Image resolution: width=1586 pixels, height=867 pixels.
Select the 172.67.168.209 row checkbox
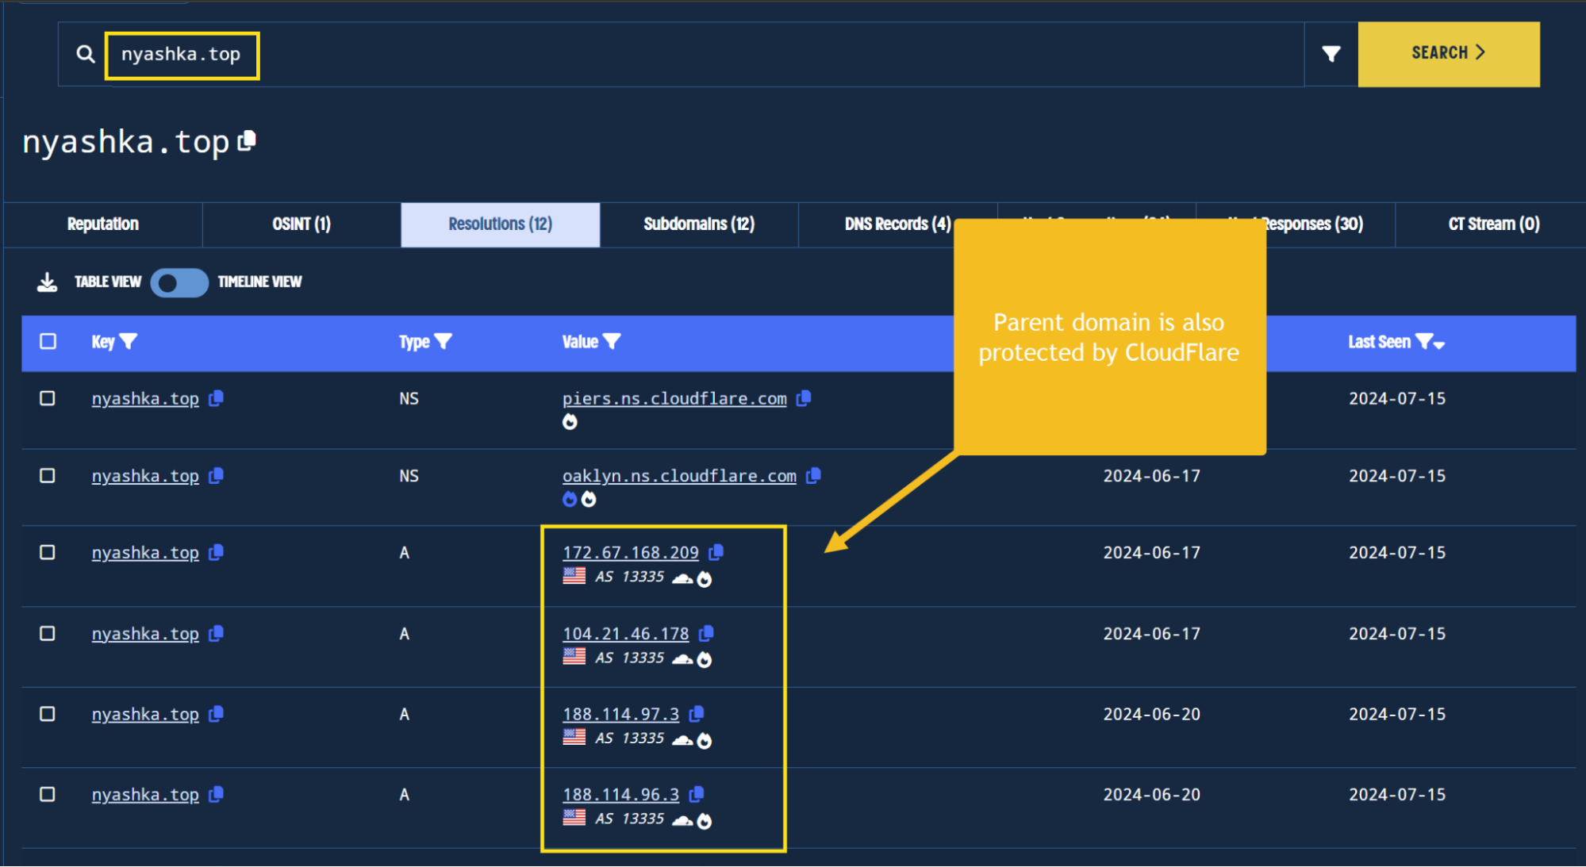48,552
